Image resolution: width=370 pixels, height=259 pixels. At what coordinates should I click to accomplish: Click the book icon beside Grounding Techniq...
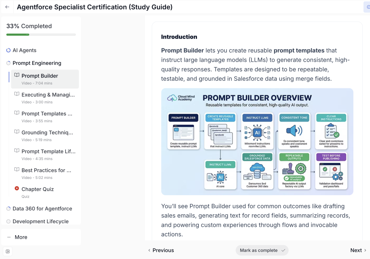point(17,132)
